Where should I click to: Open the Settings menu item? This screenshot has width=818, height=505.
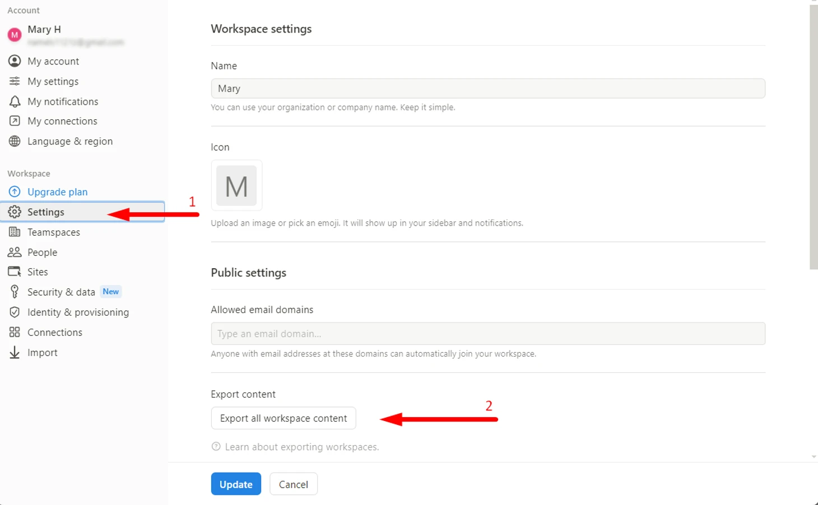(x=46, y=212)
